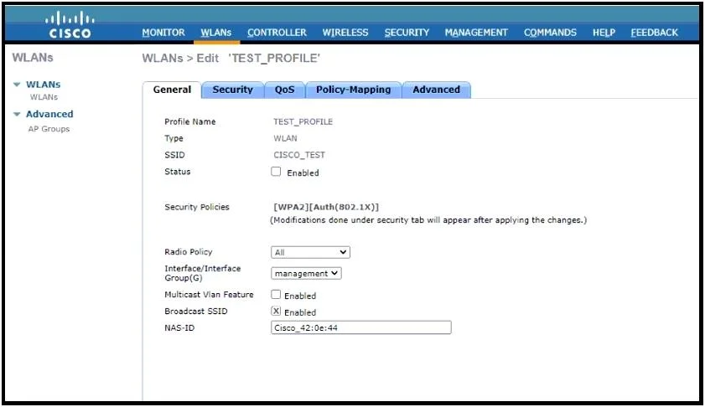Image resolution: width=705 pixels, height=407 pixels.
Task: Open the SECURITY top menu
Action: 407,33
